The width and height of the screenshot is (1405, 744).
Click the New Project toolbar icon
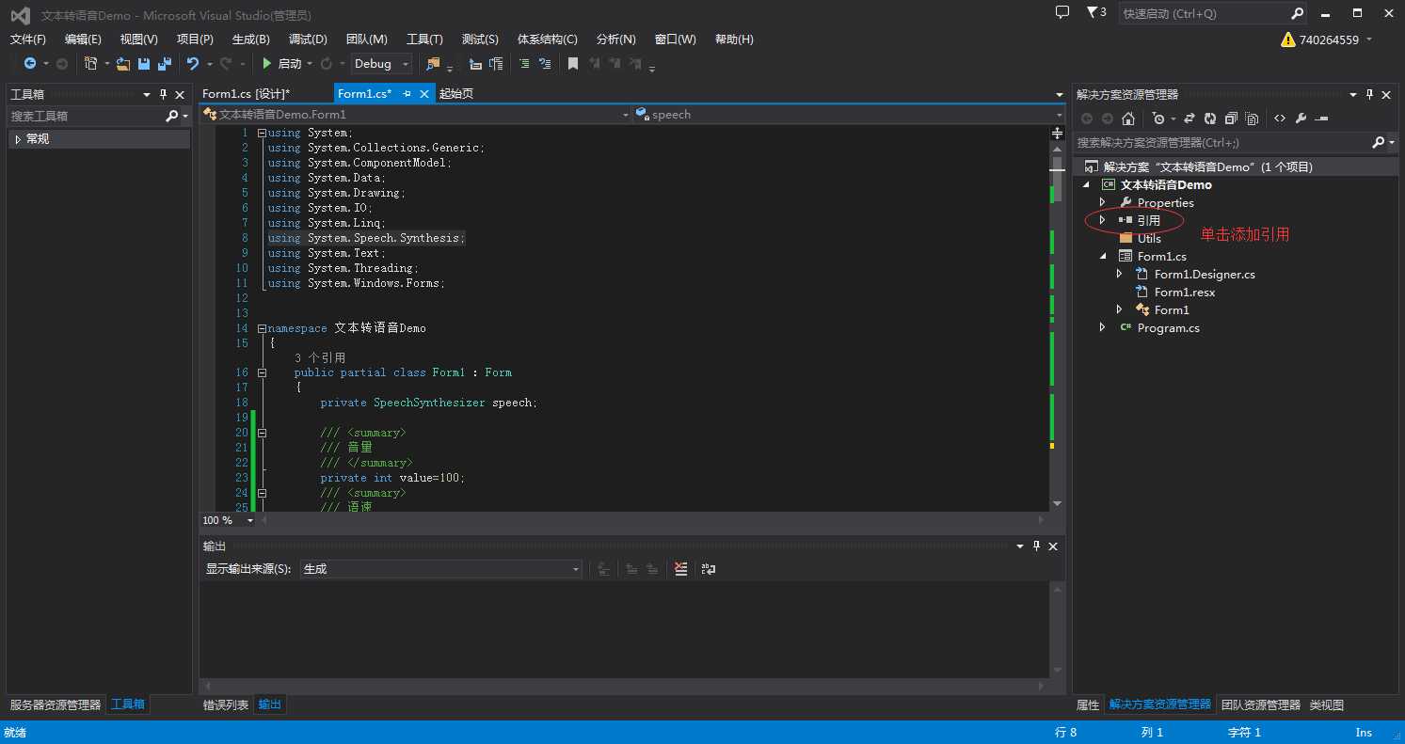tap(90, 63)
